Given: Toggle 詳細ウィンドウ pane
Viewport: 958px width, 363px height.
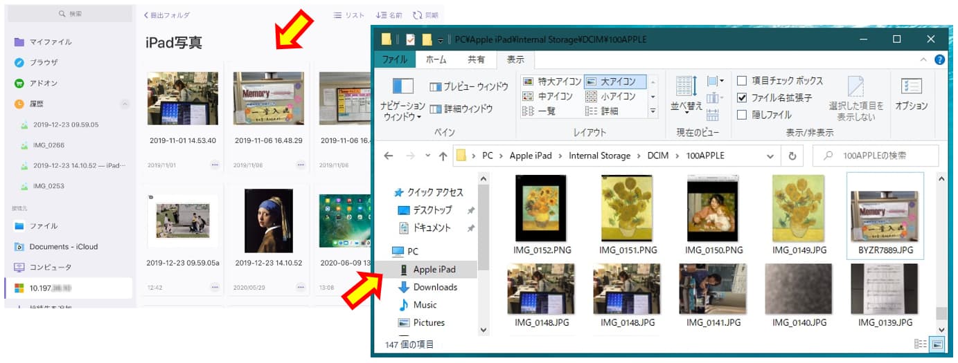Looking at the screenshot, I should (x=461, y=109).
